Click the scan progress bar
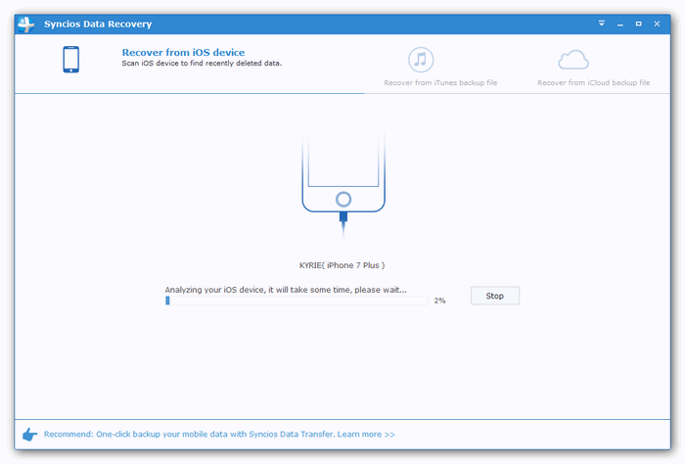Screen dimensions: 685x464 pyautogui.click(x=297, y=301)
